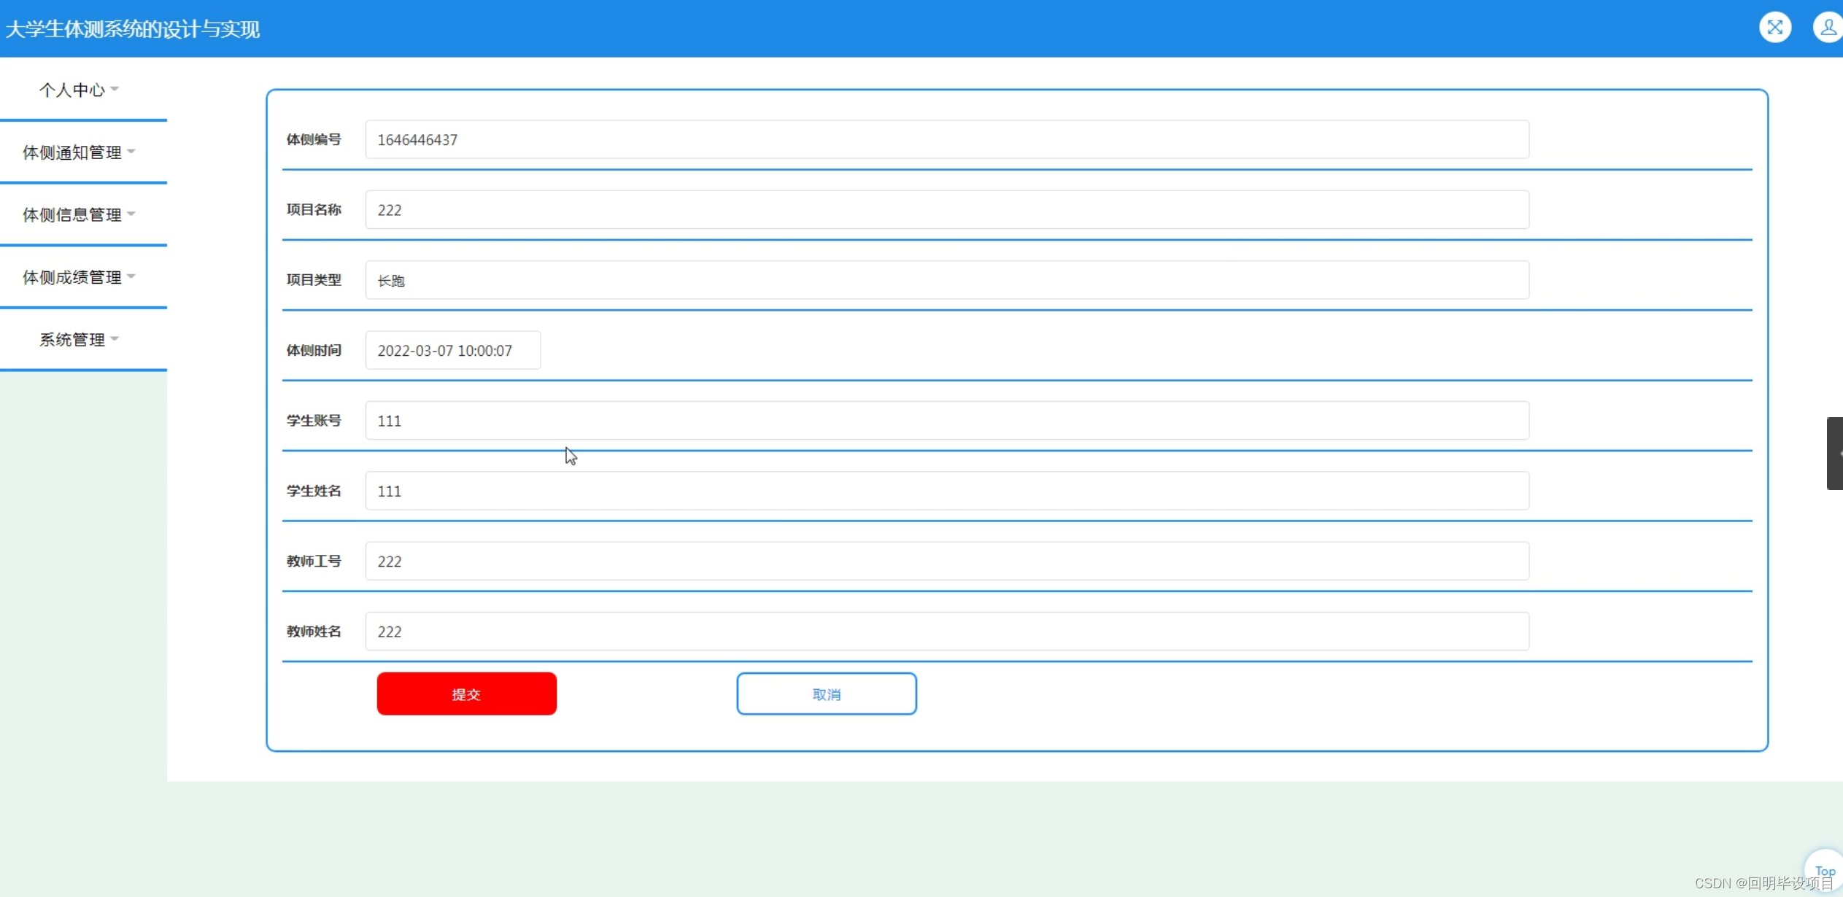Select the 学生姓名 text field
The height and width of the screenshot is (897, 1843).
click(x=946, y=491)
